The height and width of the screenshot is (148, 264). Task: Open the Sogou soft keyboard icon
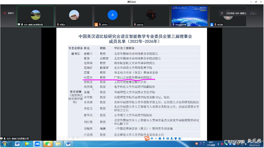pyautogui.click(x=167, y=138)
